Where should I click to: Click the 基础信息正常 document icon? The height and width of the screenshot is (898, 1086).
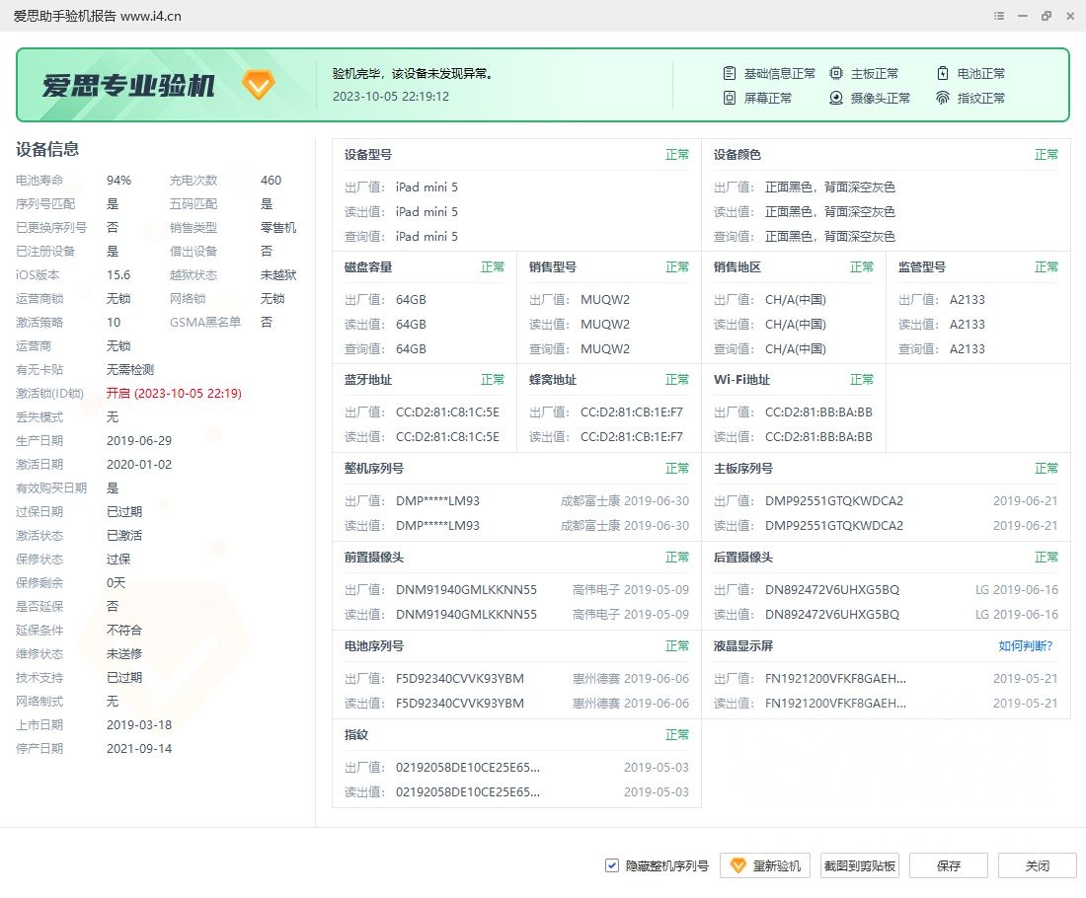click(x=730, y=73)
